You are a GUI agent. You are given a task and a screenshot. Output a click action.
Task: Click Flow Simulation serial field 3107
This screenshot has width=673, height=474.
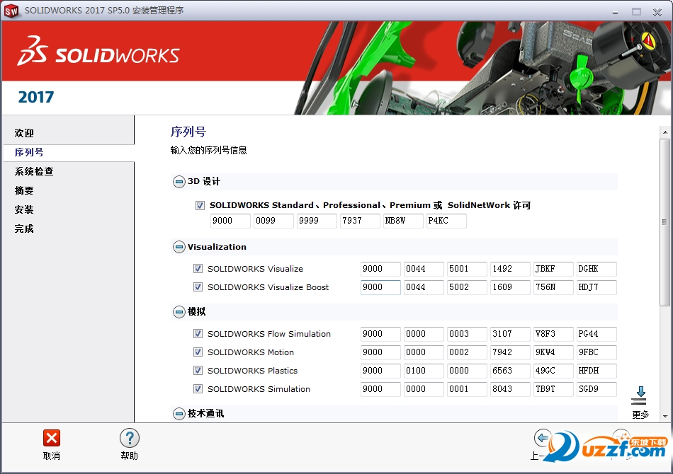point(510,334)
